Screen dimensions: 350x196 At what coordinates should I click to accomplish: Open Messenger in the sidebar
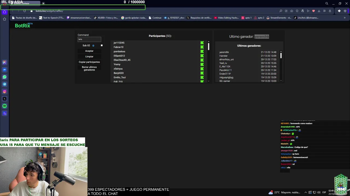[4, 70]
